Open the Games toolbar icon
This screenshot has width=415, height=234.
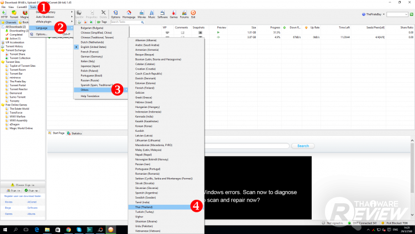click(174, 14)
